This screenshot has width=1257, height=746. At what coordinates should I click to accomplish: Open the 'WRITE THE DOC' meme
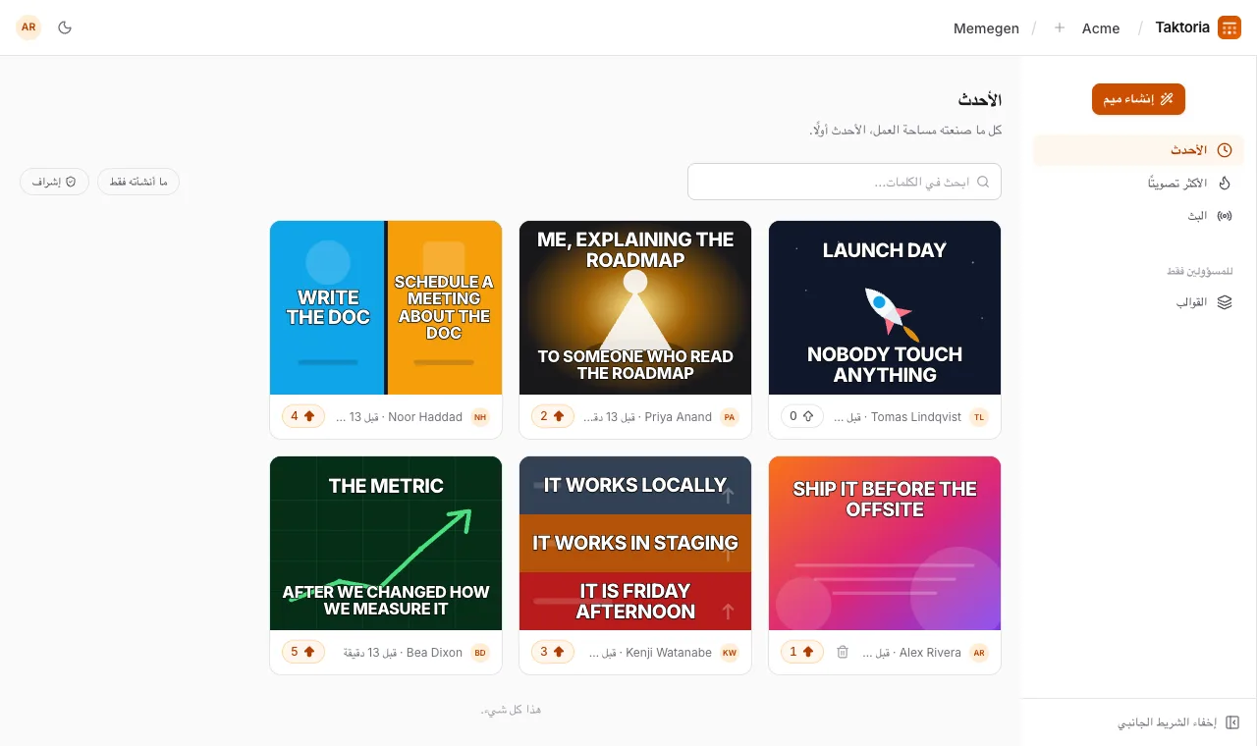point(386,307)
